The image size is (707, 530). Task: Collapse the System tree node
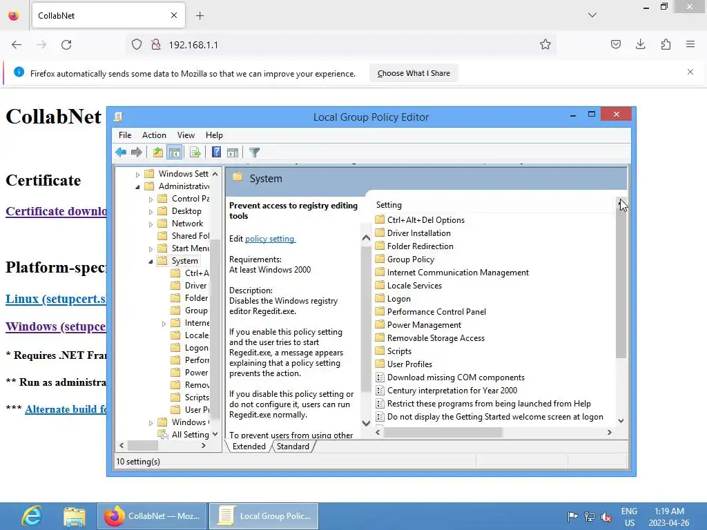pyautogui.click(x=151, y=262)
